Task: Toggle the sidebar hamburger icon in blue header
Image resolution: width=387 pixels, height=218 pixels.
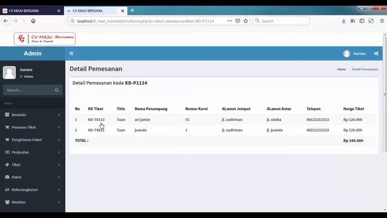Action: click(x=71, y=53)
